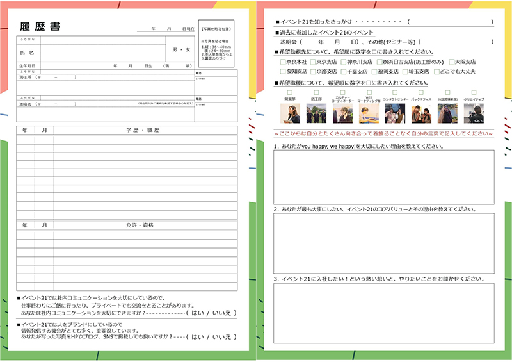Click answer box for question 2 about コアバリュー

pos(383,243)
